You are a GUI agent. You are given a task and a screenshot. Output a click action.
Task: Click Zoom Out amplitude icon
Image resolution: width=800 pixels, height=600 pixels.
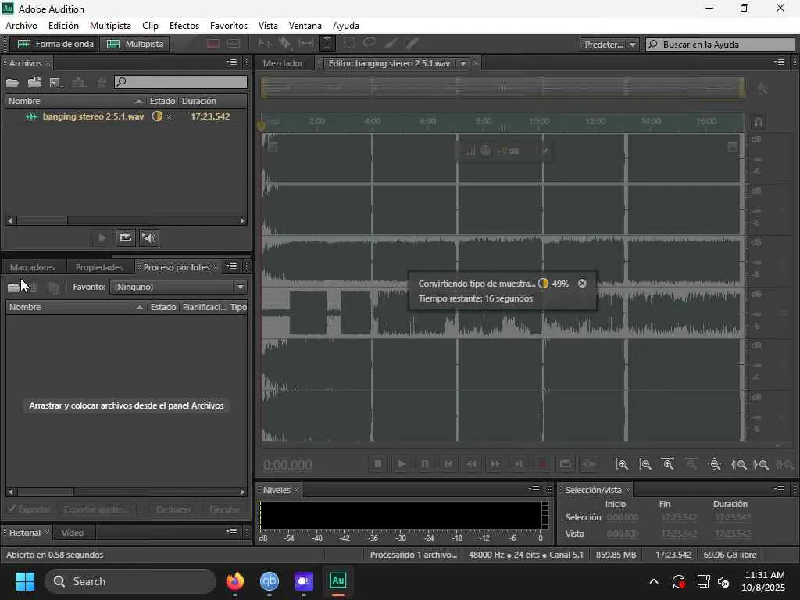[x=645, y=464]
